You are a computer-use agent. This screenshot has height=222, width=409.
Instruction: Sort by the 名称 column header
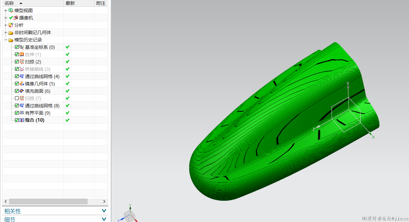33,3
